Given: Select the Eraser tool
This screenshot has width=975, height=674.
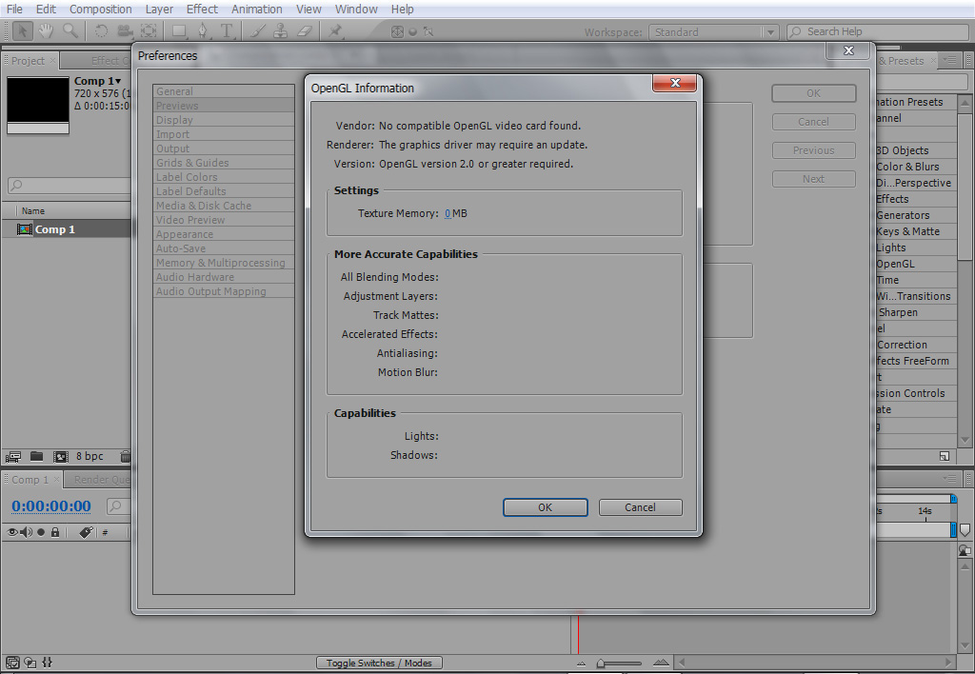Looking at the screenshot, I should coord(304,31).
